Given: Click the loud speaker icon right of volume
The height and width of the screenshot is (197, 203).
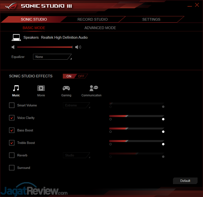Looking at the screenshot, I should tap(78, 47).
